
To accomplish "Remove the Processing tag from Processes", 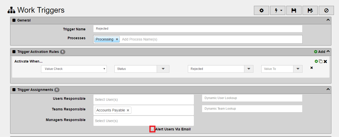I will pyautogui.click(x=117, y=39).
